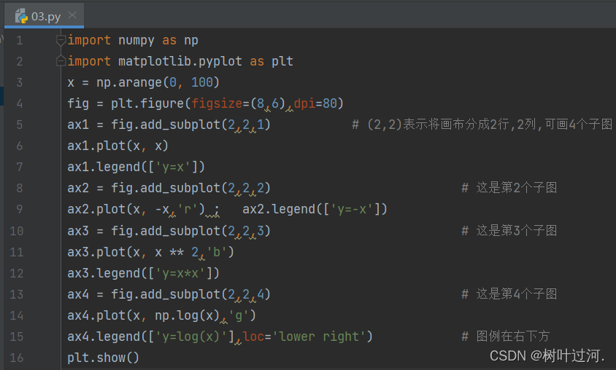Image resolution: width=616 pixels, height=370 pixels.
Task: Click 'ax1.plot(x, x)' on line 6
Action: pos(118,146)
